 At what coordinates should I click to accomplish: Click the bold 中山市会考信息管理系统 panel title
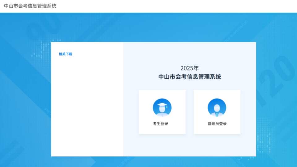(x=190, y=77)
